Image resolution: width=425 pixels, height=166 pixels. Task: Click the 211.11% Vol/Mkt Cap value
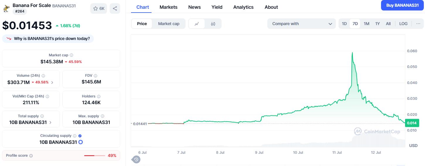(31, 102)
